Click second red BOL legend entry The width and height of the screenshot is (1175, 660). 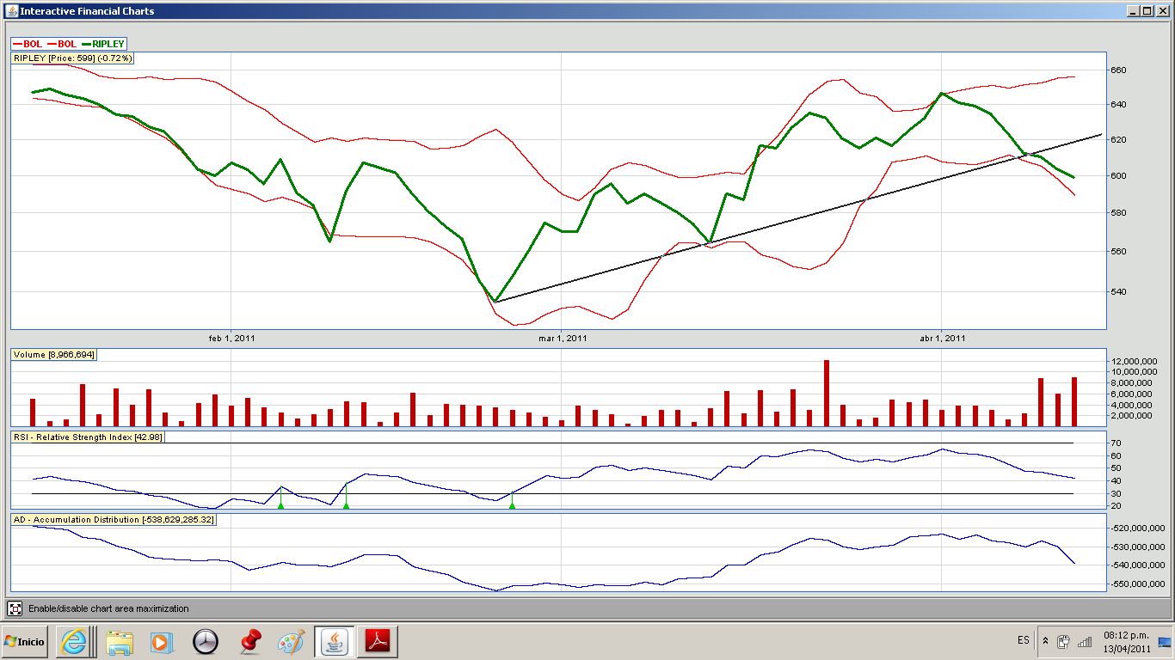(62, 44)
